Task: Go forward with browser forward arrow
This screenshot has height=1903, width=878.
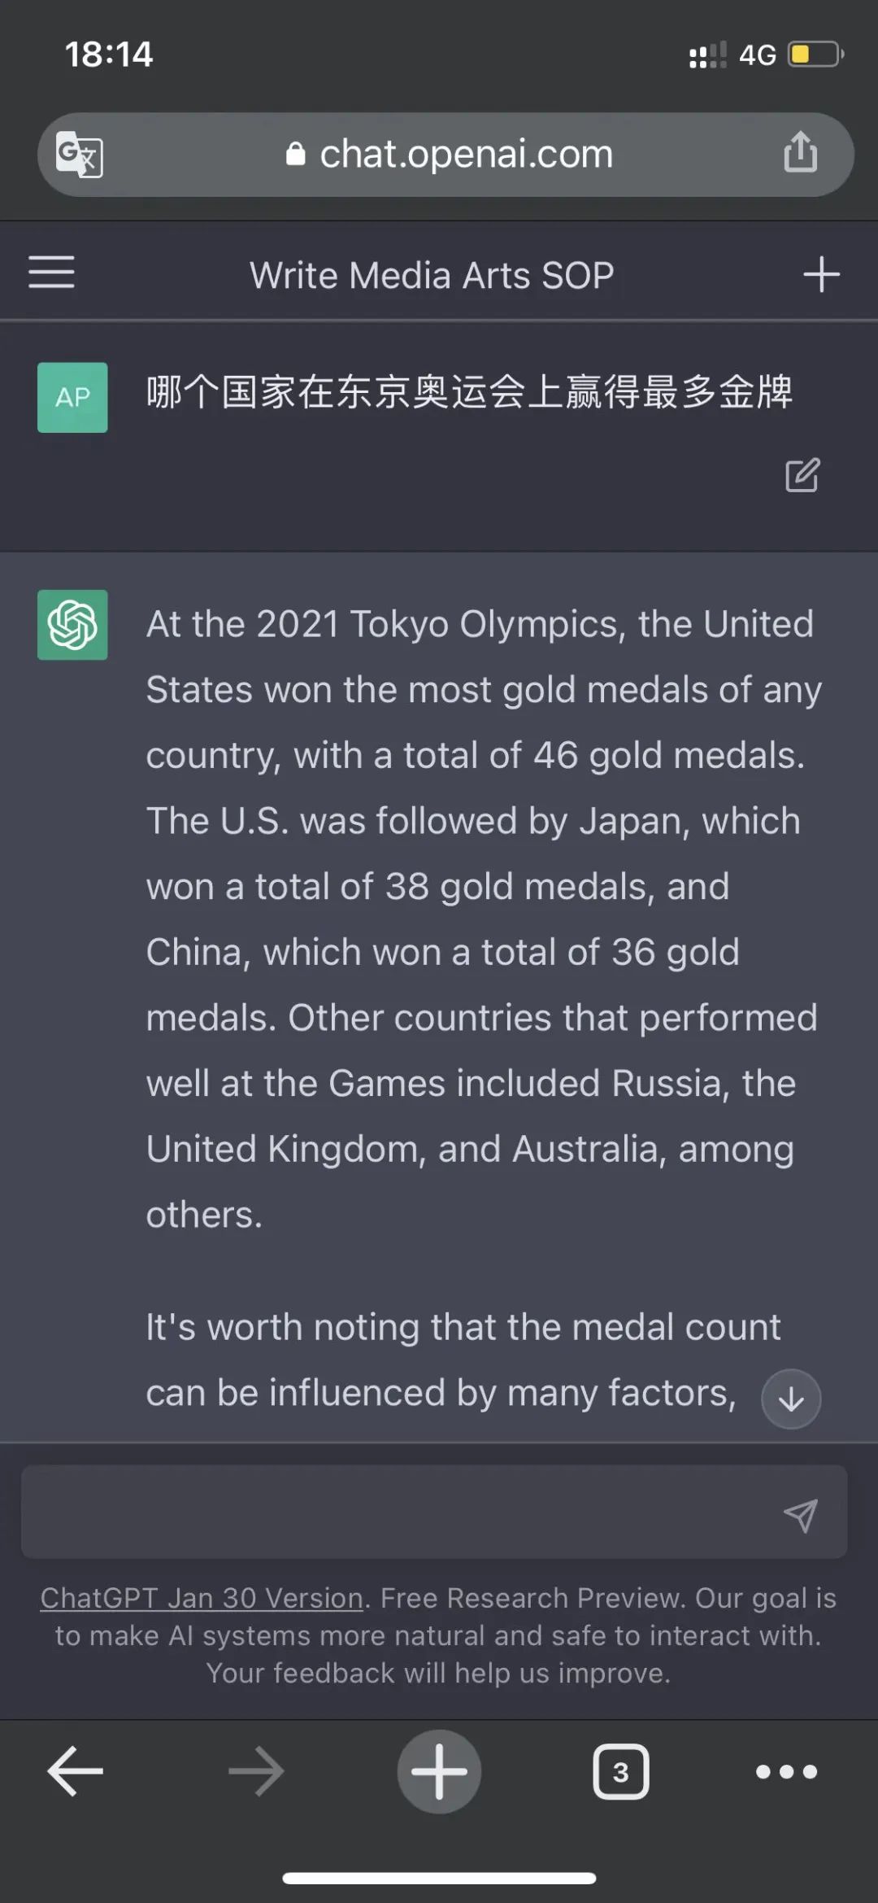Action: [257, 1771]
